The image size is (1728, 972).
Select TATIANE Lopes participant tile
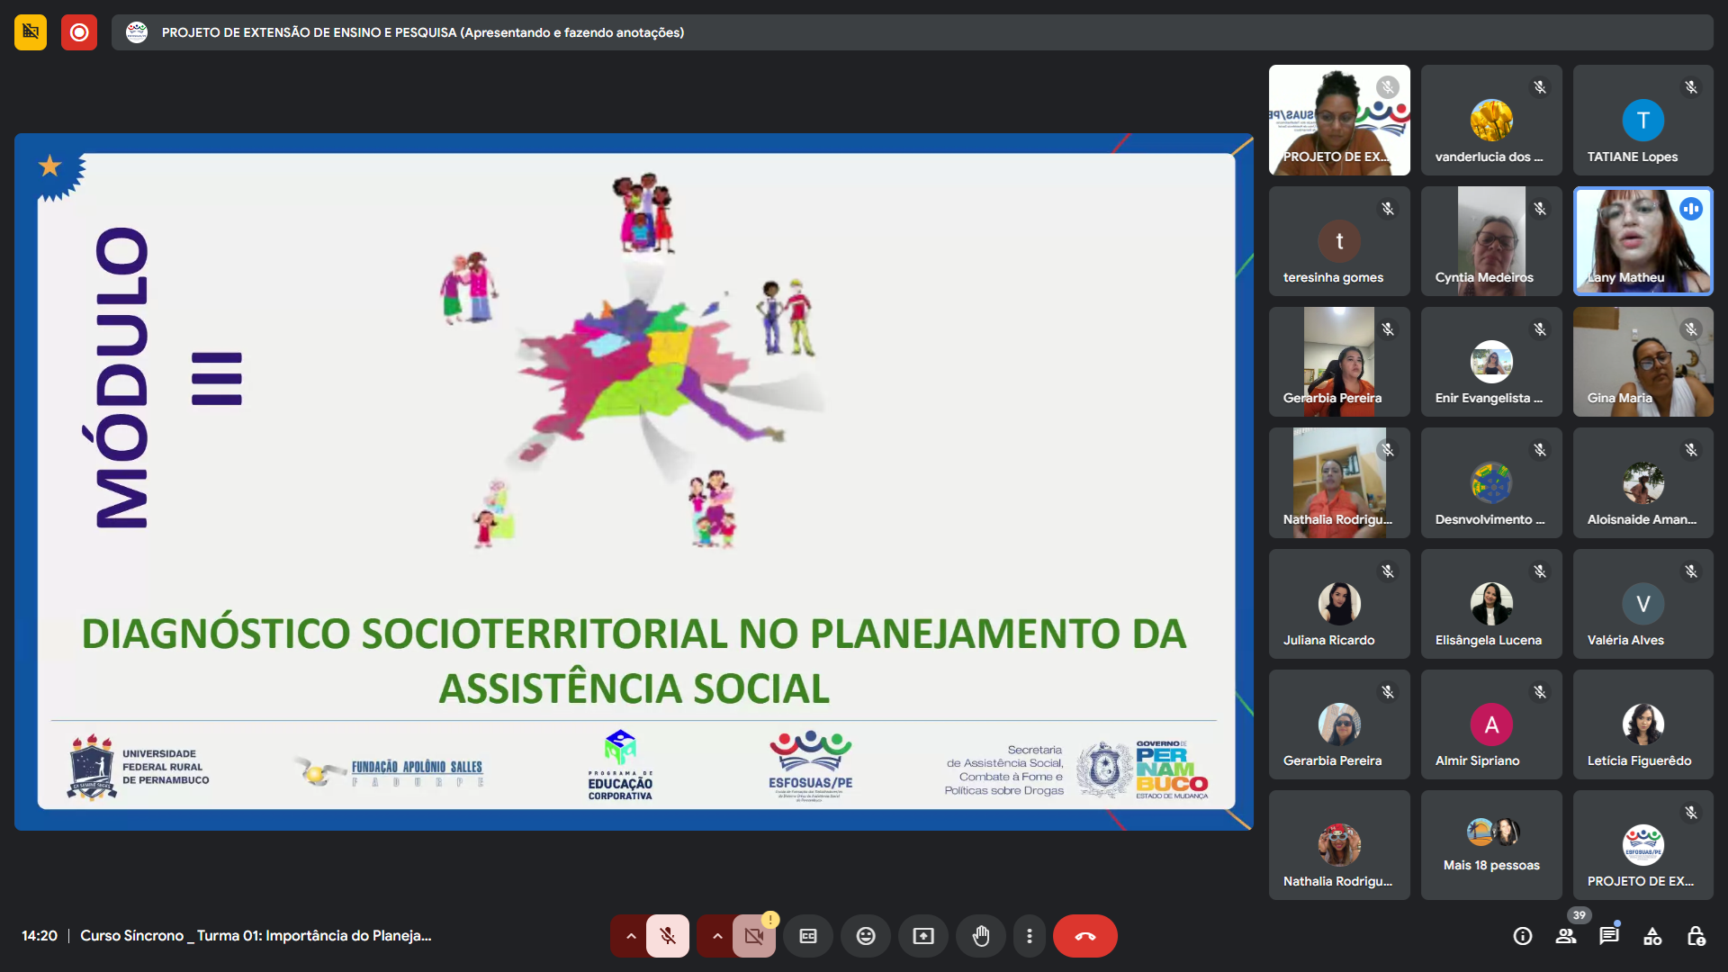(1642, 120)
